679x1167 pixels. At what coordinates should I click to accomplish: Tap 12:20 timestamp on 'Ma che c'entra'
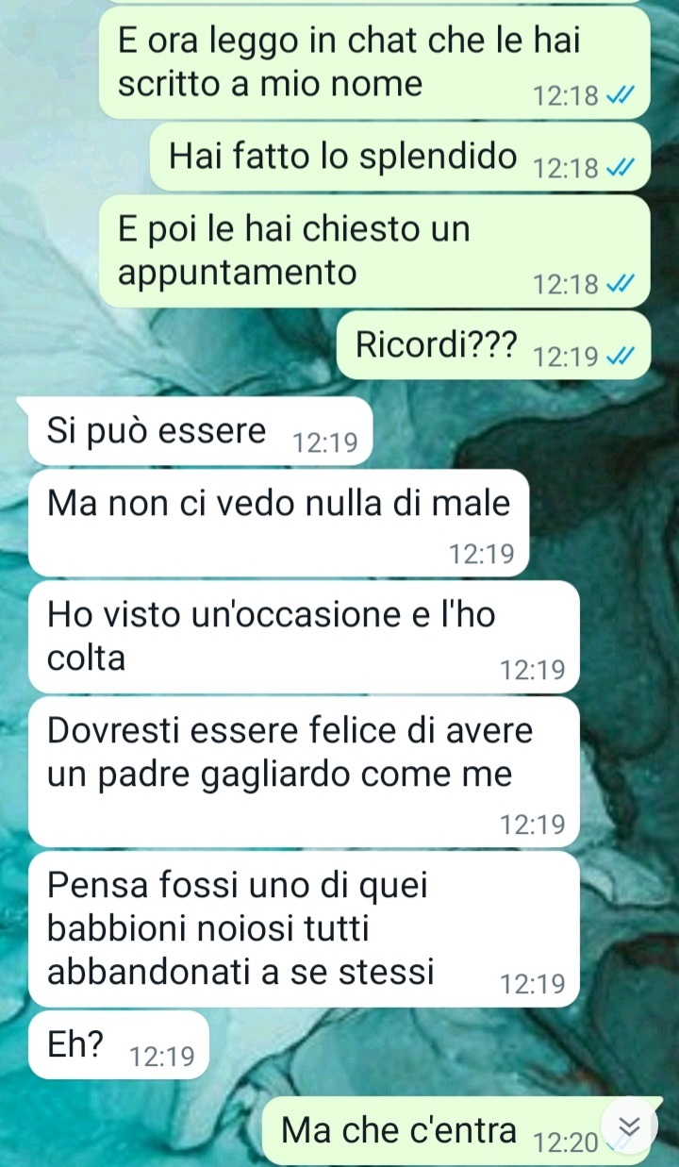[565, 1144]
